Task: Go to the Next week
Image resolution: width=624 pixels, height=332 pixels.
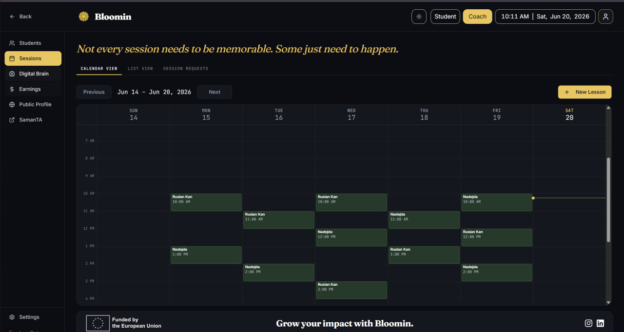Action: coord(214,92)
